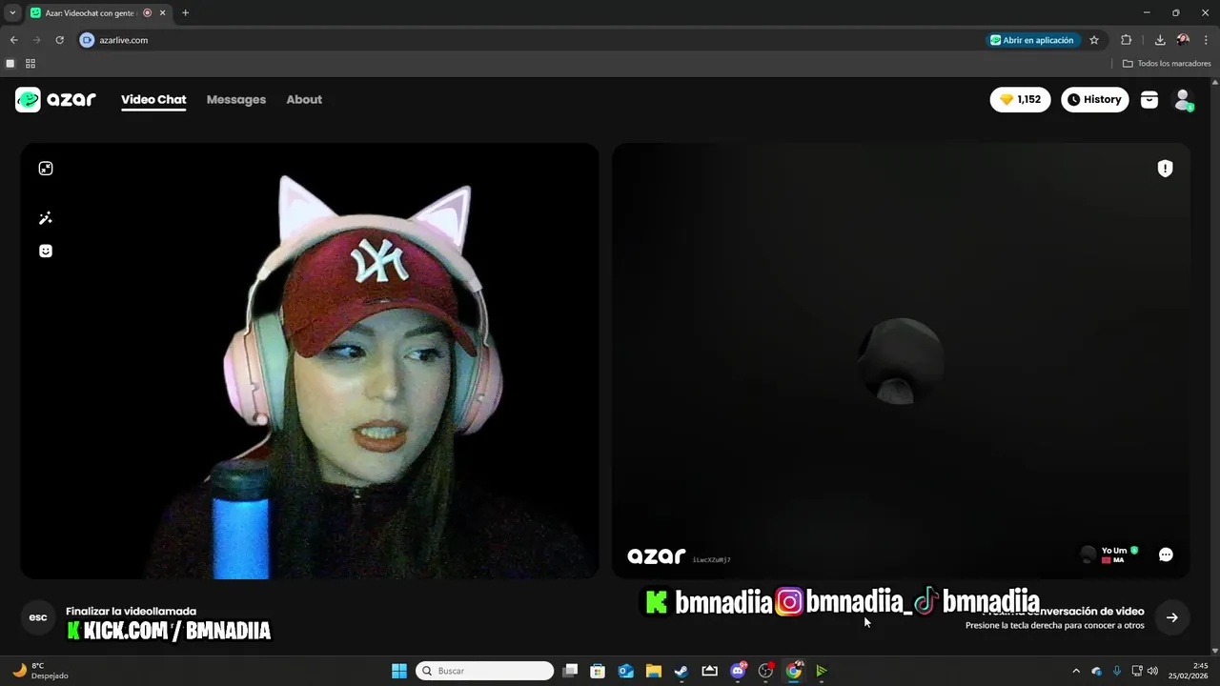Open the chat bubble in partner video
The height and width of the screenshot is (686, 1220).
coord(1166,555)
